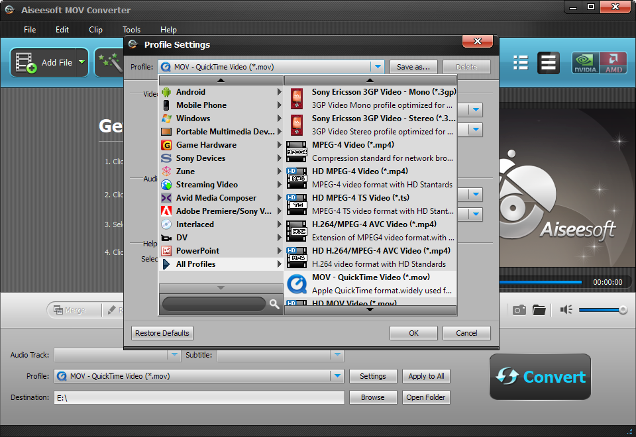Viewport: 636px width, 437px height.
Task: Toggle NVIDIA acceleration icon
Action: coord(585,63)
